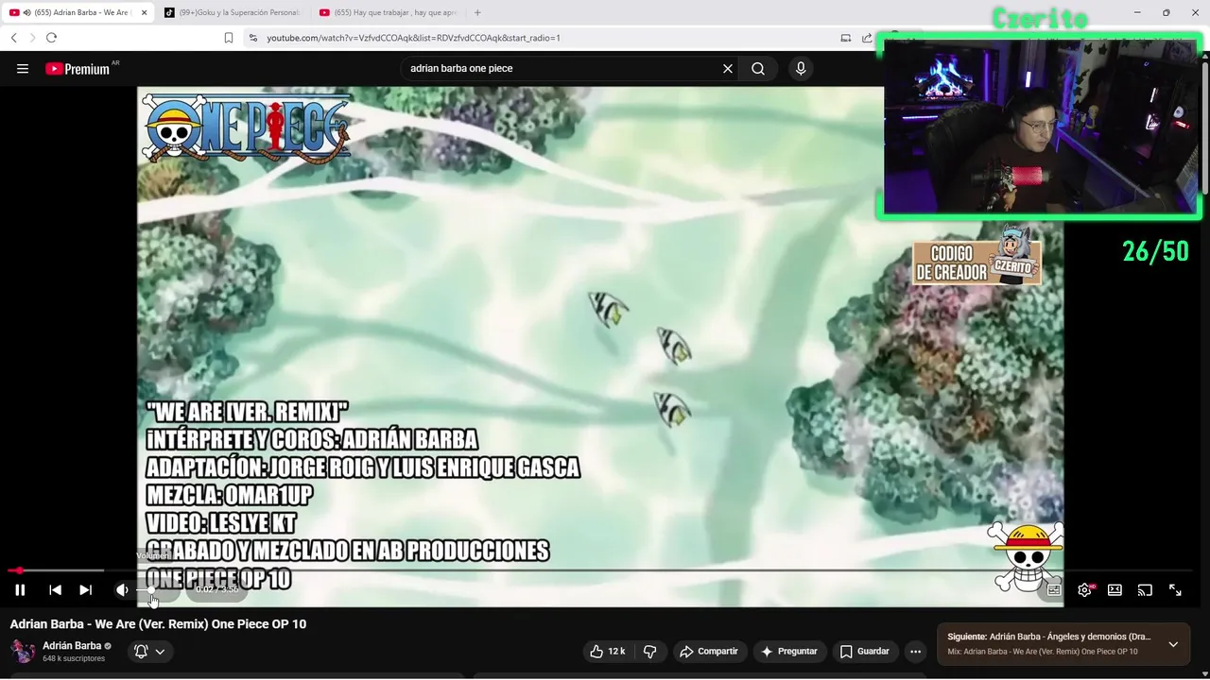Image resolution: width=1210 pixels, height=680 pixels.
Task: Click the video title text
Action: coord(158,624)
